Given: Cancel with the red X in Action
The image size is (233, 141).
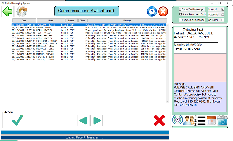Looking at the screenshot, I should pyautogui.click(x=159, y=120).
